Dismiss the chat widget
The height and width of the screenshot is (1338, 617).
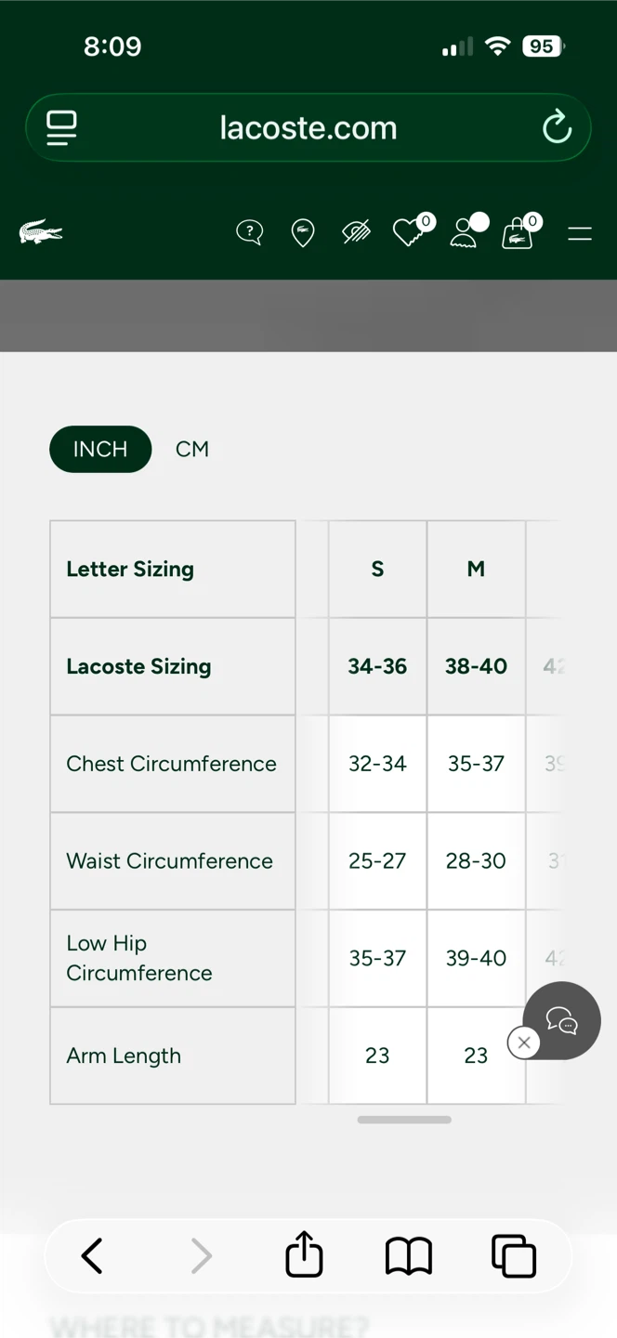coord(524,1043)
